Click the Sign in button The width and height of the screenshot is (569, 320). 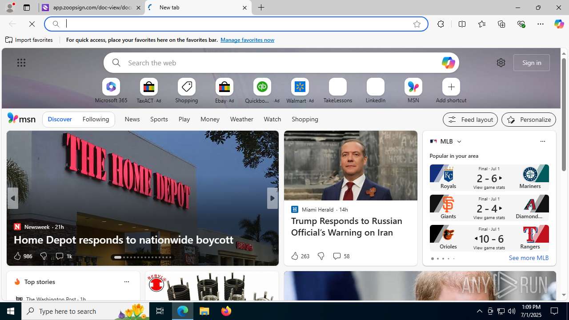point(532,63)
